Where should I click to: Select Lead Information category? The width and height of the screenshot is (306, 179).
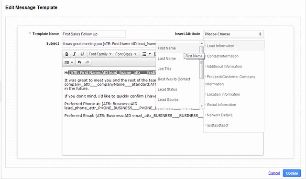[x=234, y=46]
